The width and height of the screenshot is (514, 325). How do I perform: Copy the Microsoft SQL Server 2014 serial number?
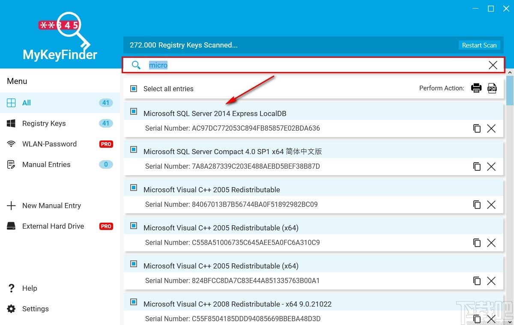click(x=477, y=128)
